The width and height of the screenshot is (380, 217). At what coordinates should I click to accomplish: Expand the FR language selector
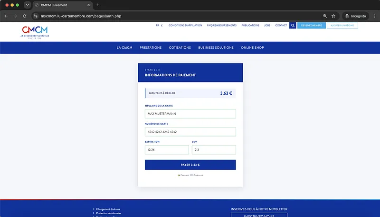point(159,26)
